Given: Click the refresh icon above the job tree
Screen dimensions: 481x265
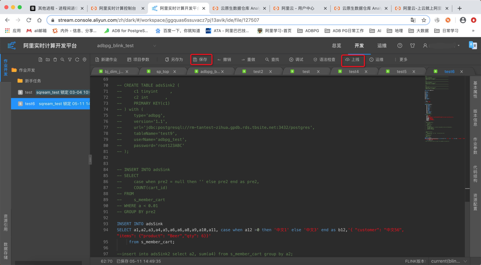Looking at the screenshot, I should pos(77,60).
